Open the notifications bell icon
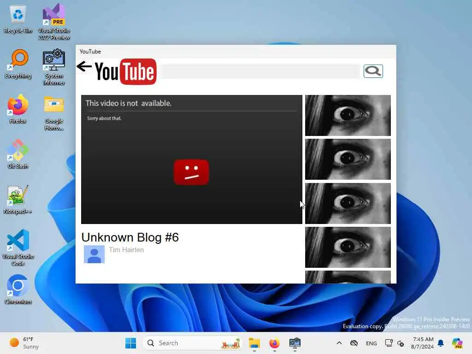Viewport: 472px width, 354px height. (x=441, y=343)
